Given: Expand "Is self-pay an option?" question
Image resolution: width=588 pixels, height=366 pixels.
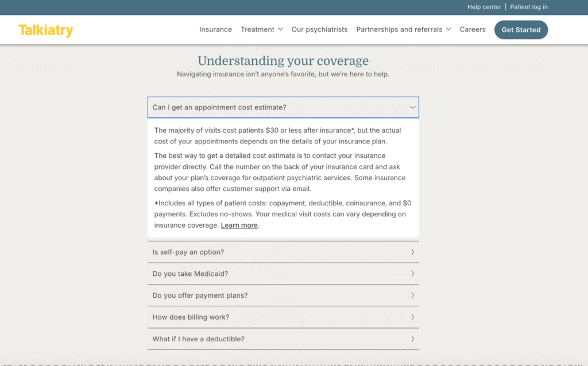Looking at the screenshot, I should 188,252.
